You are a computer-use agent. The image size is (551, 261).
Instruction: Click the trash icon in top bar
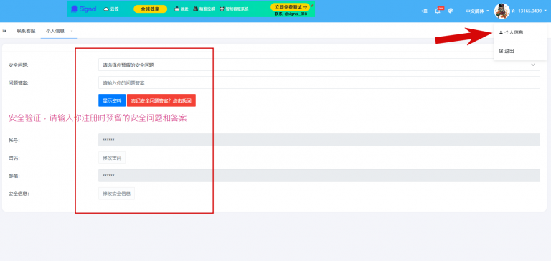tap(425, 11)
